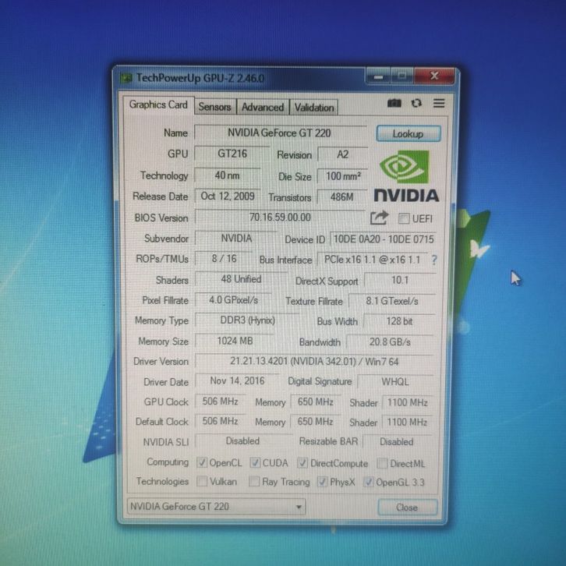The image size is (566, 566).
Task: Click the Shaders value 48 Unified
Action: click(x=241, y=279)
